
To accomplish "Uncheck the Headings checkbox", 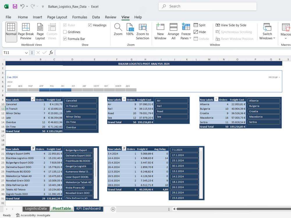I will pyautogui.click(x=90, y=25).
